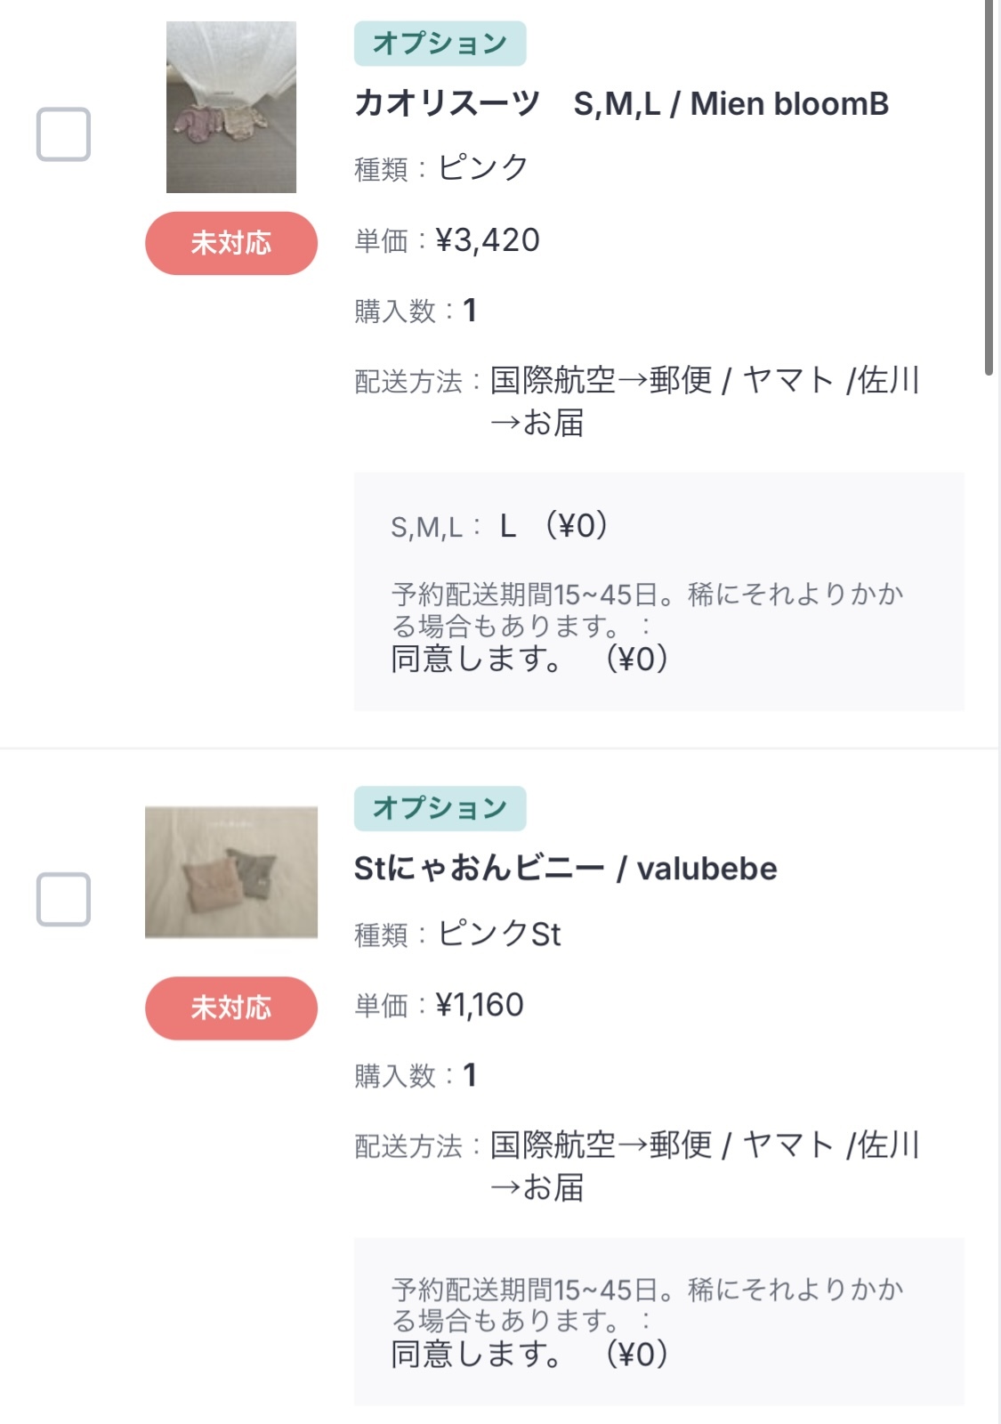Select the 種類：ピンクSt variant text

pos(457,934)
